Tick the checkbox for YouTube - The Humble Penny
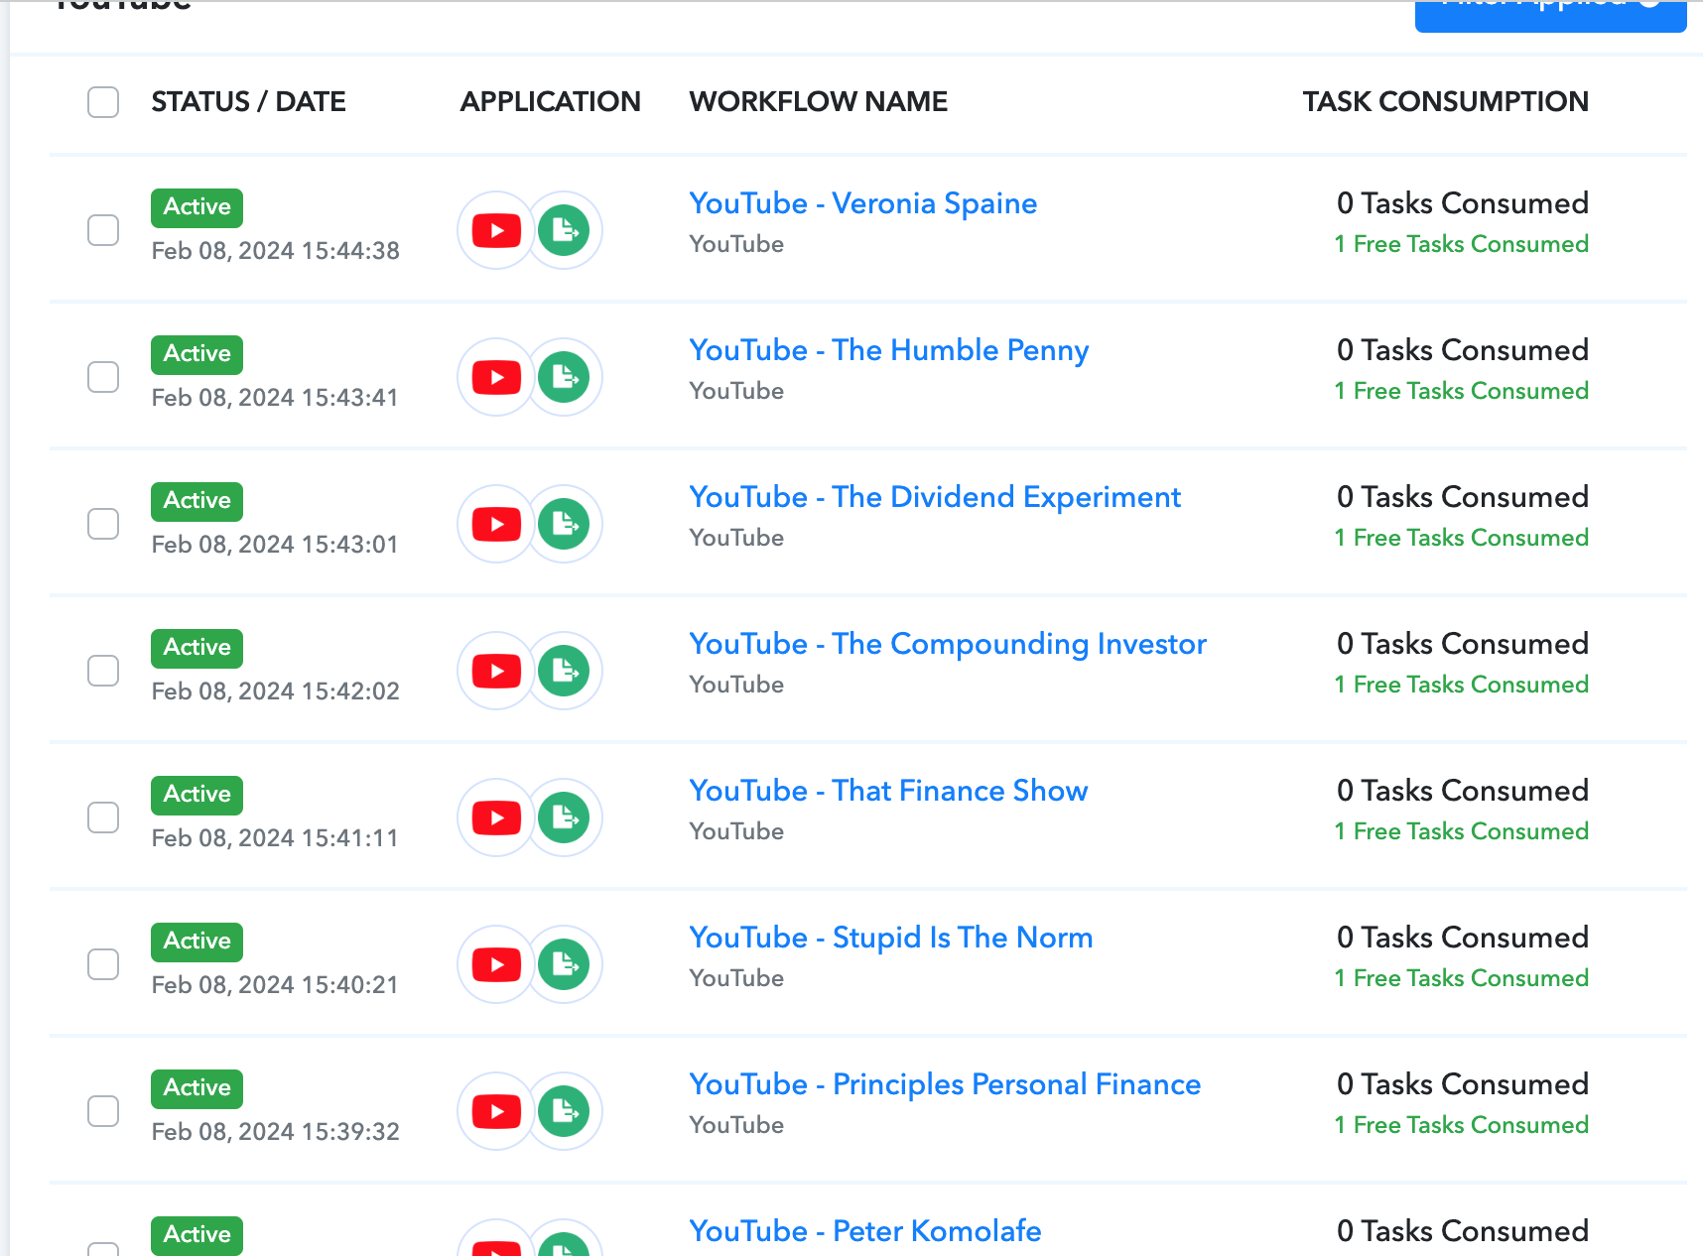The image size is (1703, 1256). (103, 377)
